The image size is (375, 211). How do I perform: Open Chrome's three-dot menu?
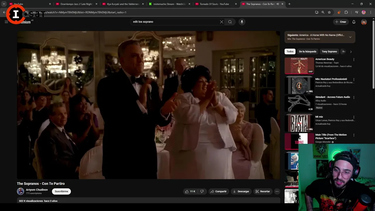coord(371,12)
